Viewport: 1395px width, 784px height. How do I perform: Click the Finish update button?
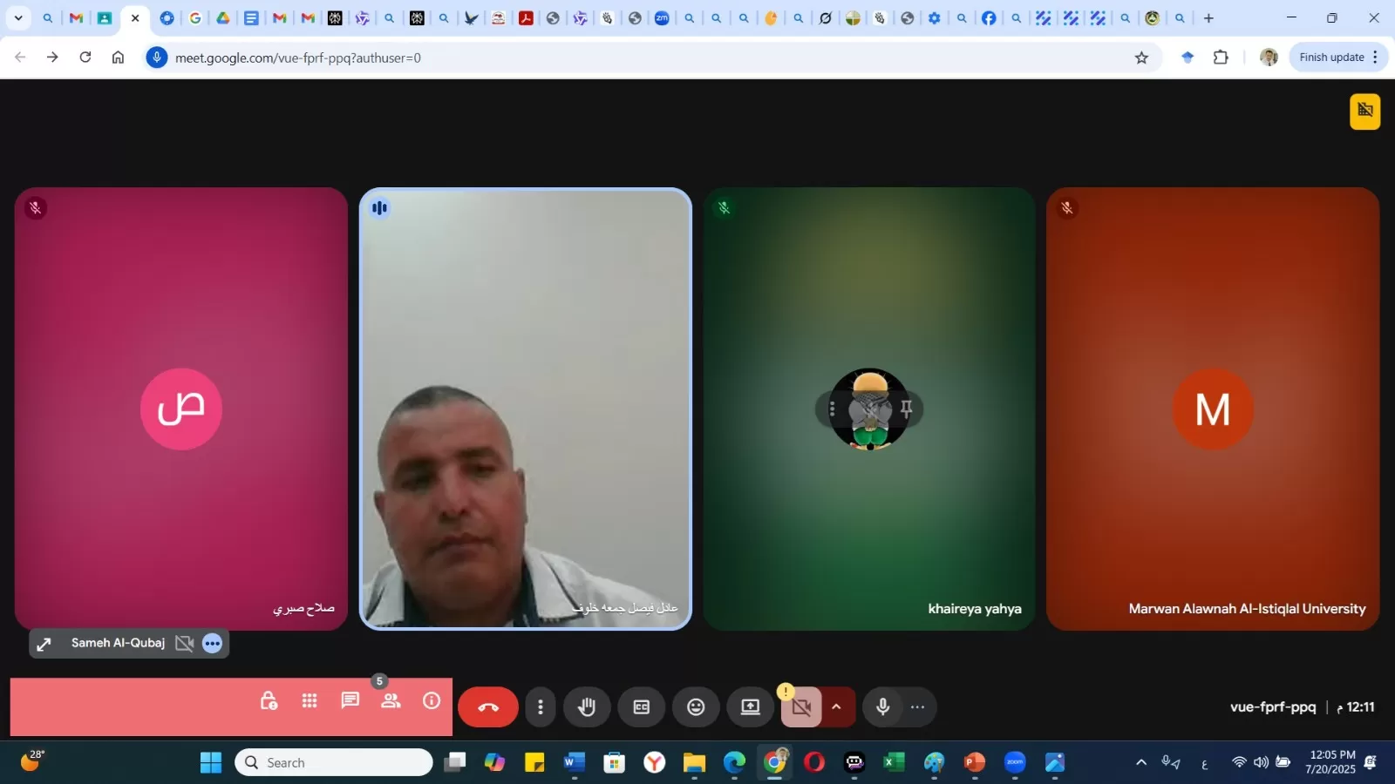pos(1331,57)
